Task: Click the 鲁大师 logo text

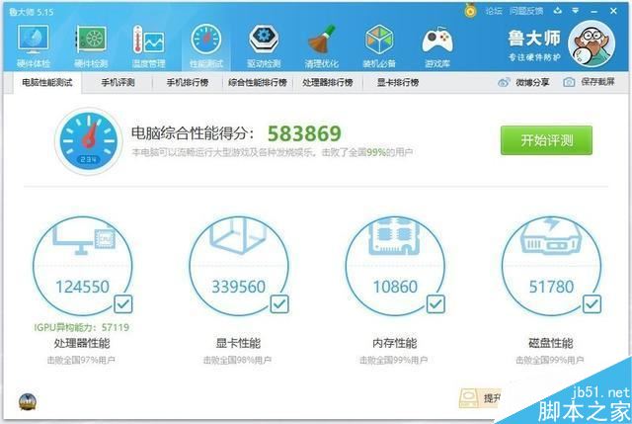Action: pos(534,39)
